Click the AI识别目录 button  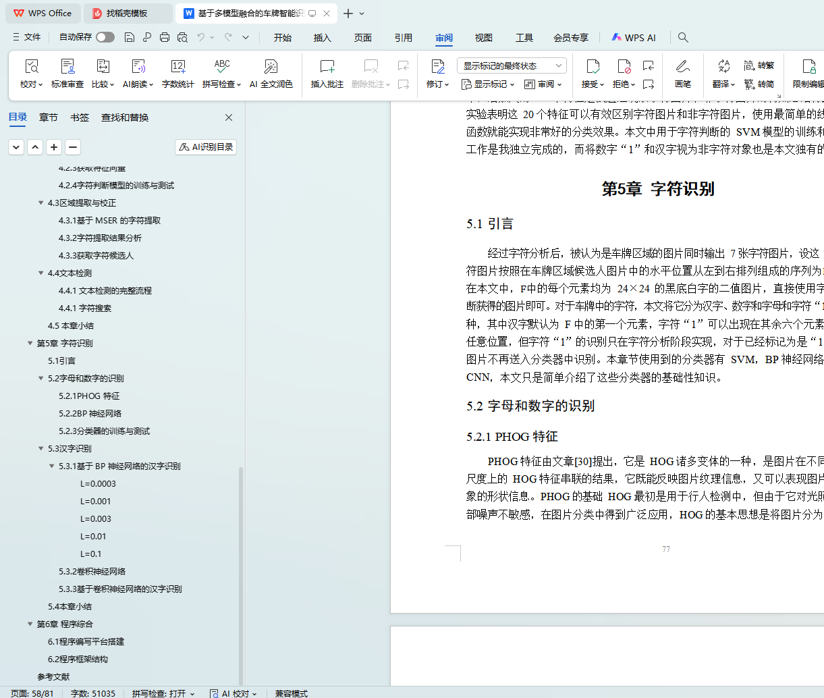[206, 147]
